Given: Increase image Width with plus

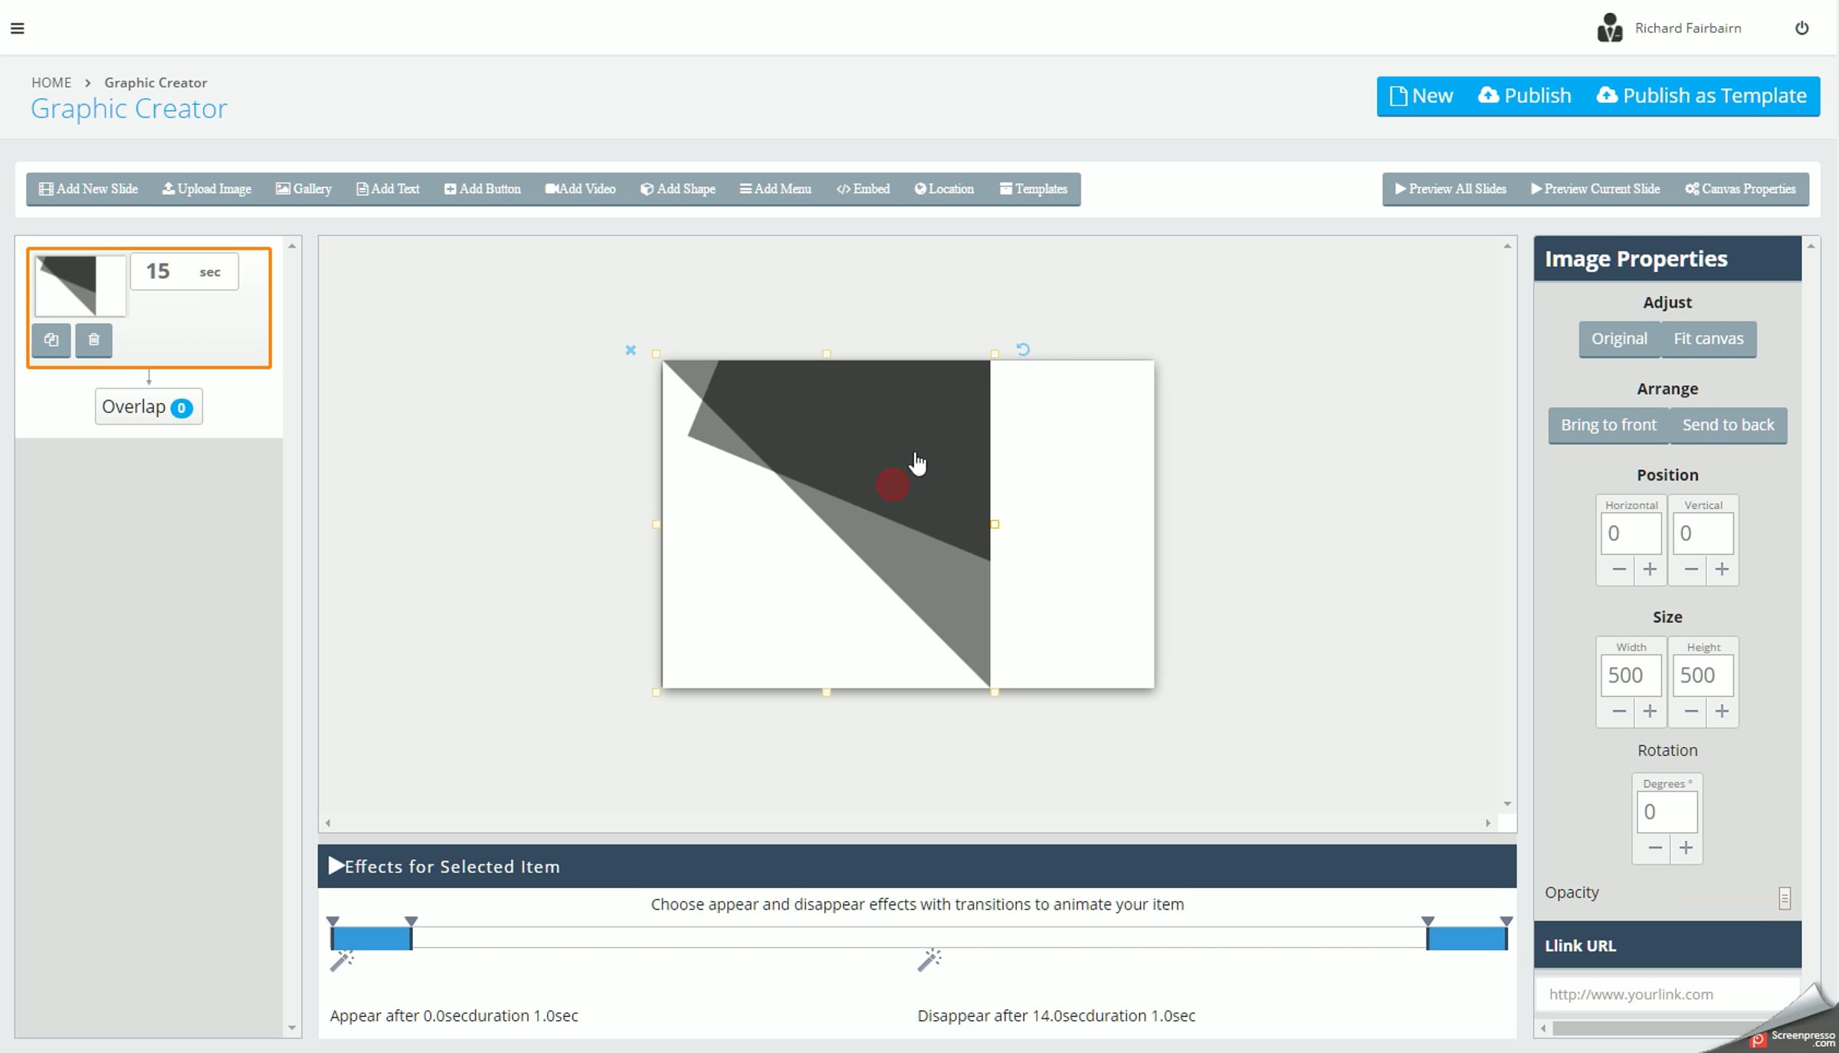Looking at the screenshot, I should pos(1650,712).
